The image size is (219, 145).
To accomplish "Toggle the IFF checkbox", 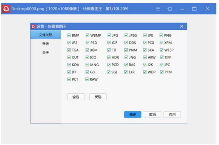I will (x=69, y=72).
